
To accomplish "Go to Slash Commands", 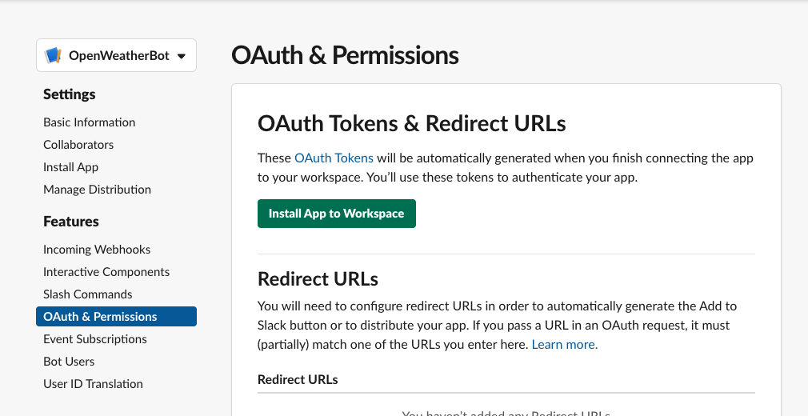I will click(x=88, y=294).
